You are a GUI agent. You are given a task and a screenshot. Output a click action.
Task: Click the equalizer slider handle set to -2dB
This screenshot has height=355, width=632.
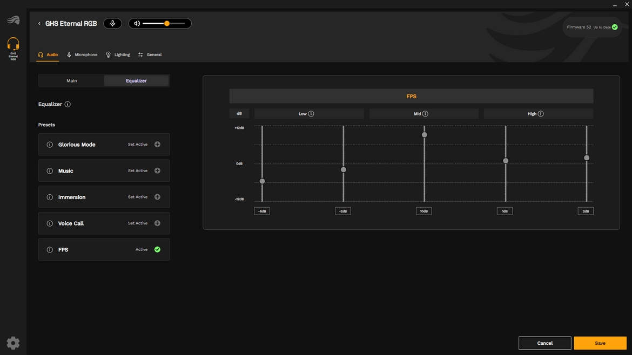[x=344, y=169]
